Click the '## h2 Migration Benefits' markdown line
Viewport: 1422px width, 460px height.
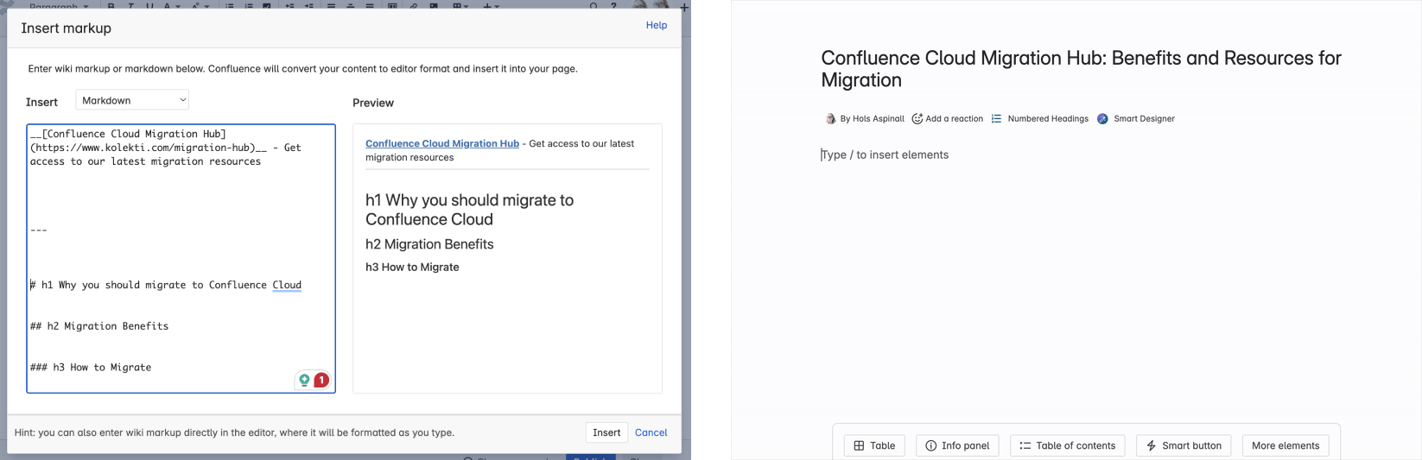click(99, 326)
